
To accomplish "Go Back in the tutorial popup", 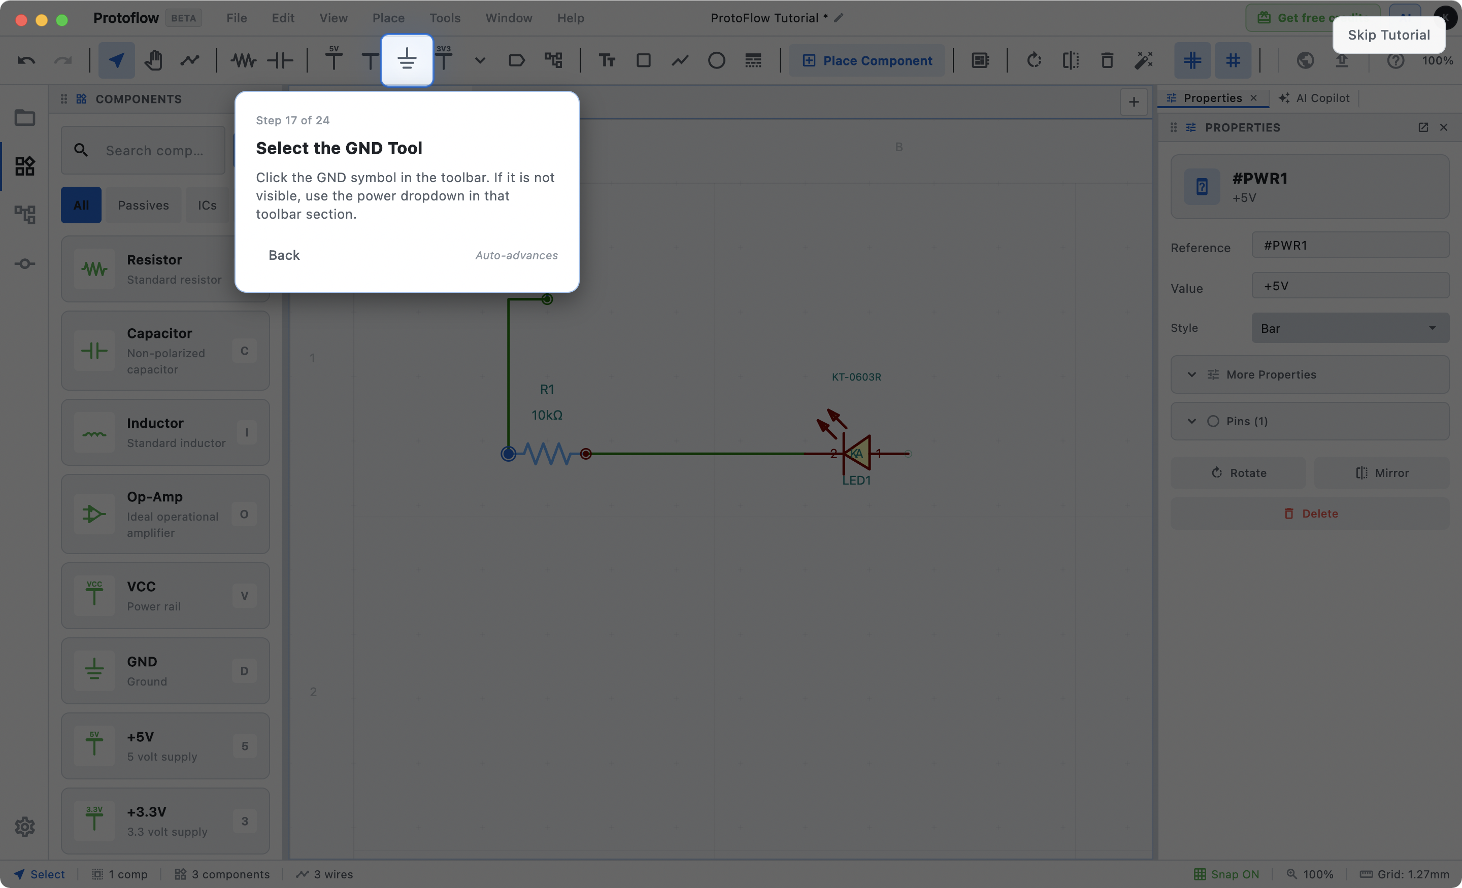I will click(284, 255).
